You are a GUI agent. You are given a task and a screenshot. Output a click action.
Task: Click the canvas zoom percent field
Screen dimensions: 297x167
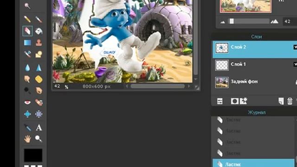[57, 86]
